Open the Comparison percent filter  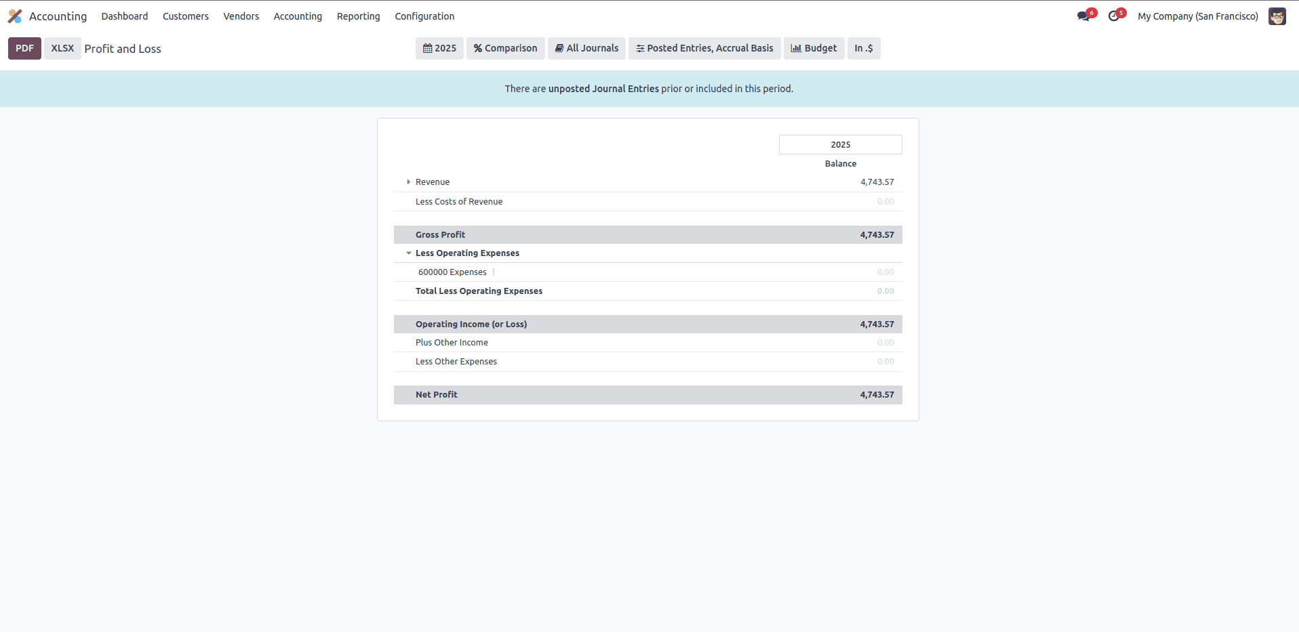pyautogui.click(x=505, y=48)
